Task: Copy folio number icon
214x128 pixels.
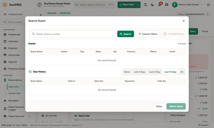Action: point(208,14)
